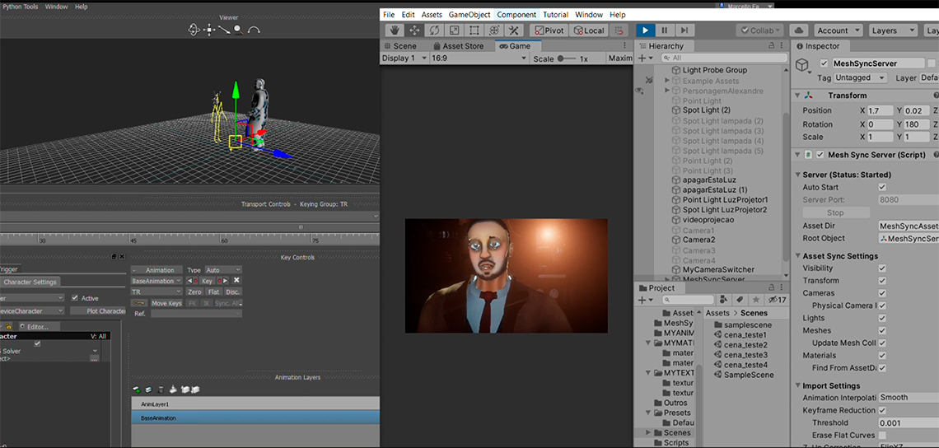This screenshot has height=448, width=939.
Task: Click the add animation layer icon
Action: tap(136, 389)
